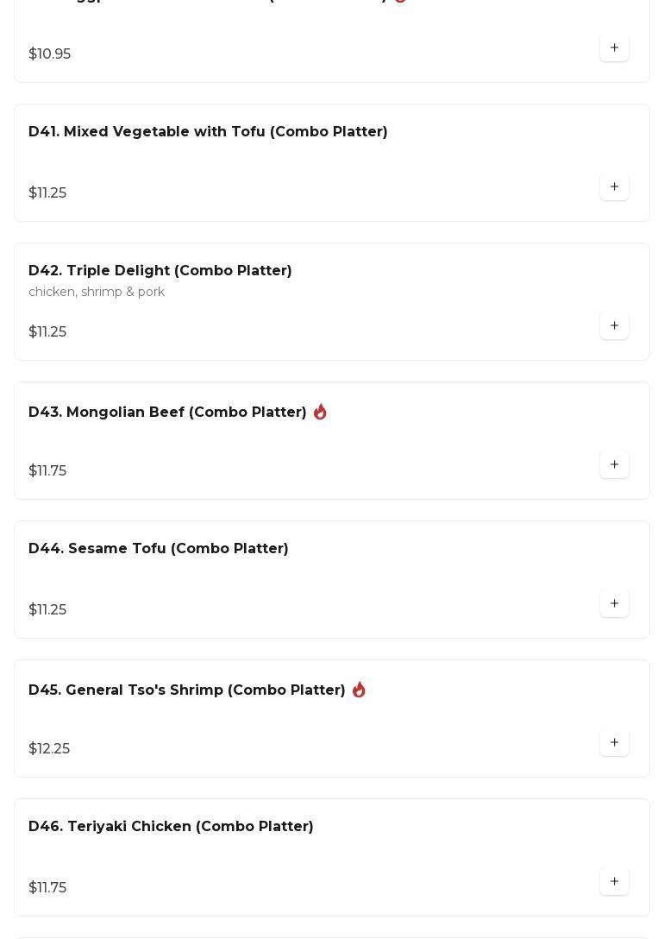Click the $12.25 price on General Tso's Shrimp
The image size is (664, 939).
[x=49, y=749]
